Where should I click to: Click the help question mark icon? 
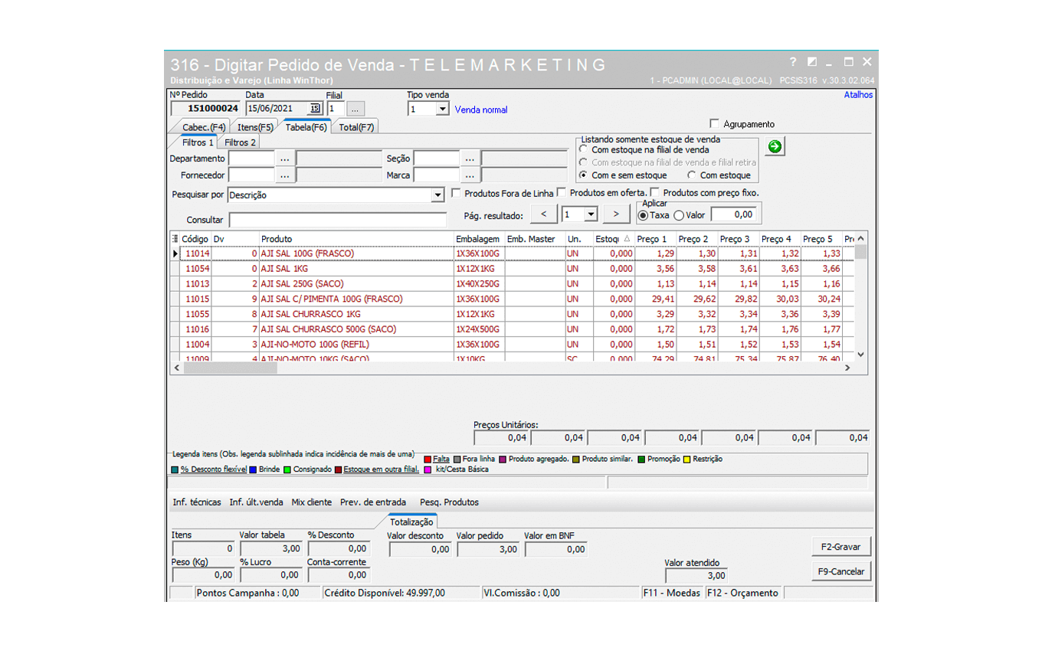(x=793, y=62)
